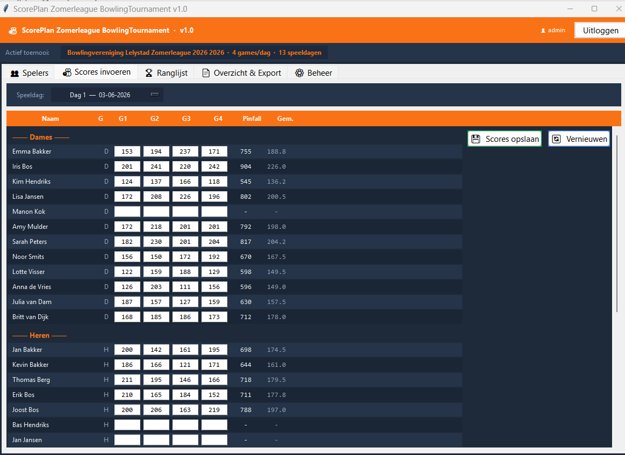Click the bowling pin icon on Scores invoeren
The height and width of the screenshot is (455, 625).
click(67, 72)
